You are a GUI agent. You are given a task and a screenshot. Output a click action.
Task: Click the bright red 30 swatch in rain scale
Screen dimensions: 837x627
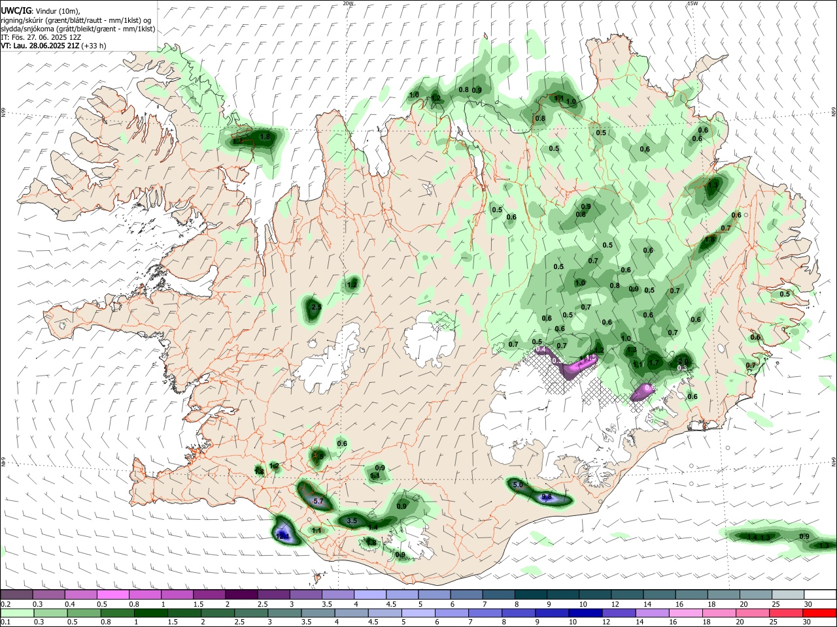tap(820, 613)
